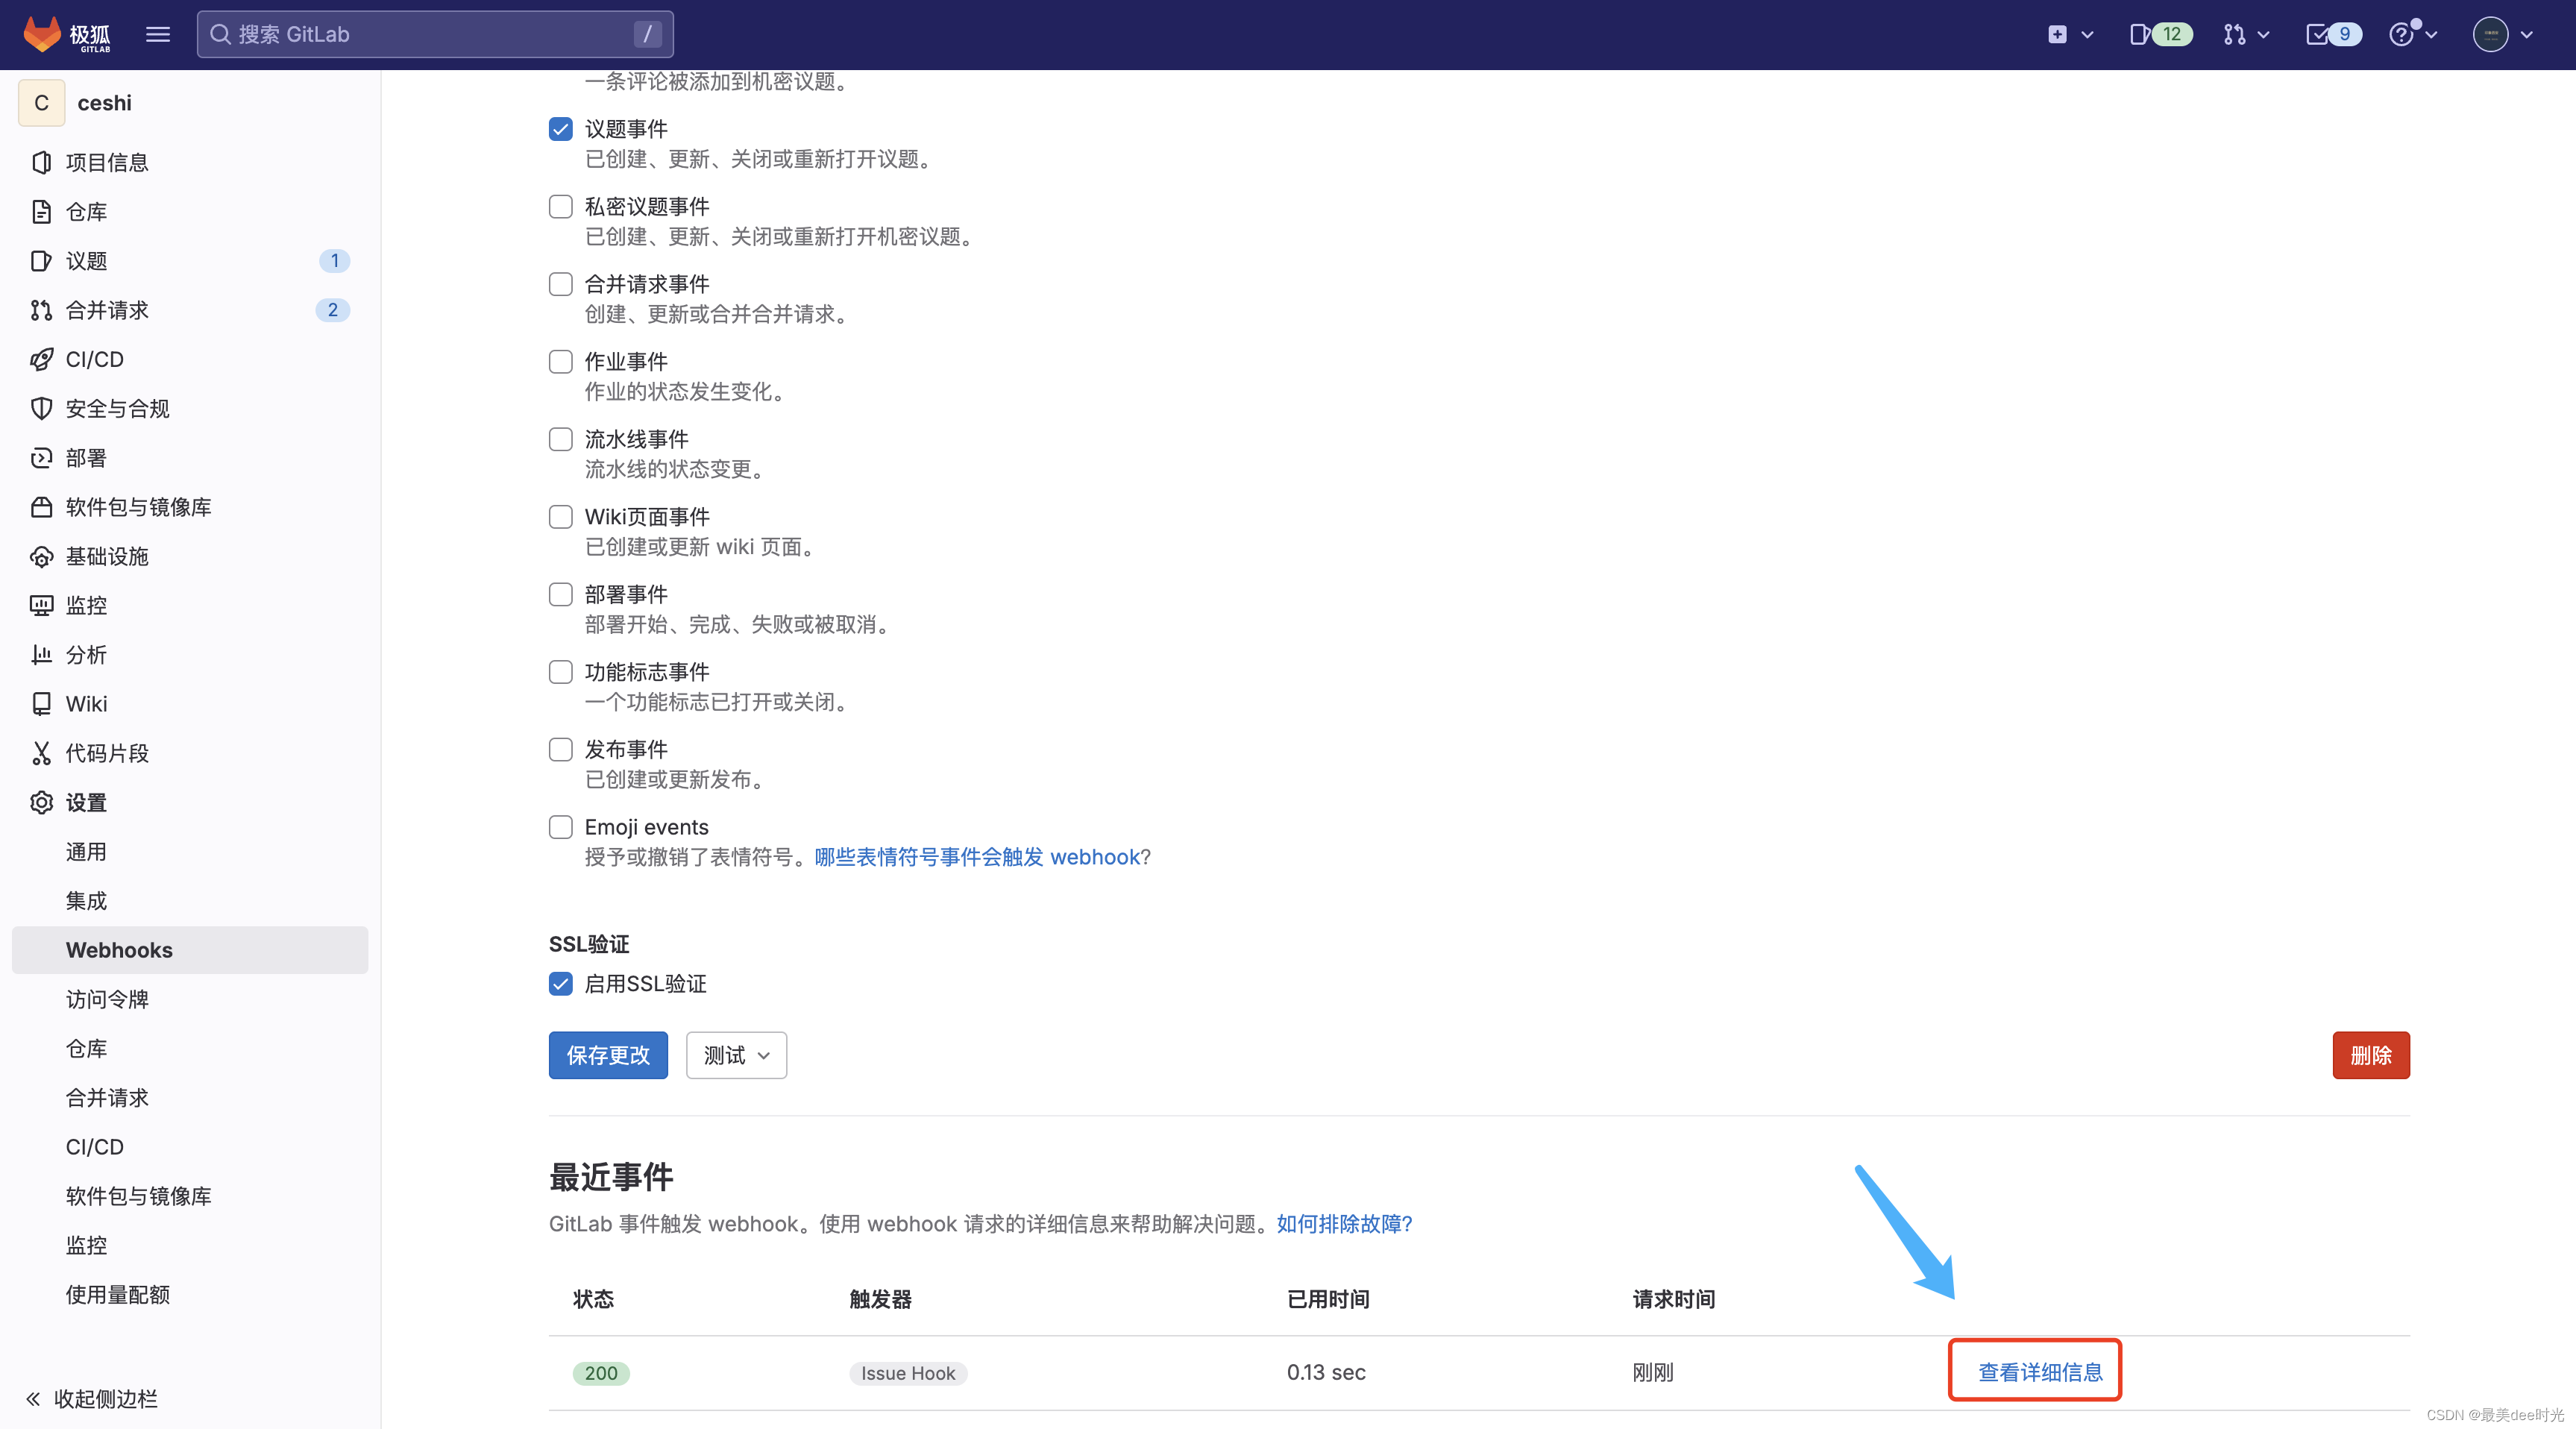Focus the 搜索 GitLab search field

pyautogui.click(x=434, y=34)
